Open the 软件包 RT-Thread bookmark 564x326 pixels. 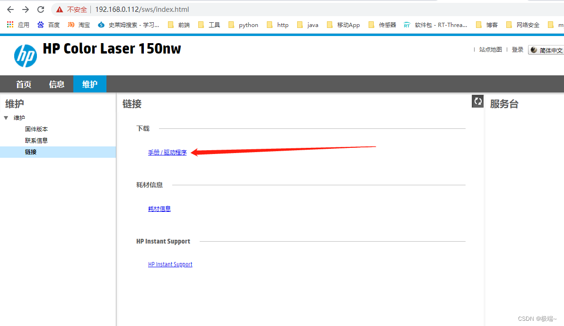(436, 25)
